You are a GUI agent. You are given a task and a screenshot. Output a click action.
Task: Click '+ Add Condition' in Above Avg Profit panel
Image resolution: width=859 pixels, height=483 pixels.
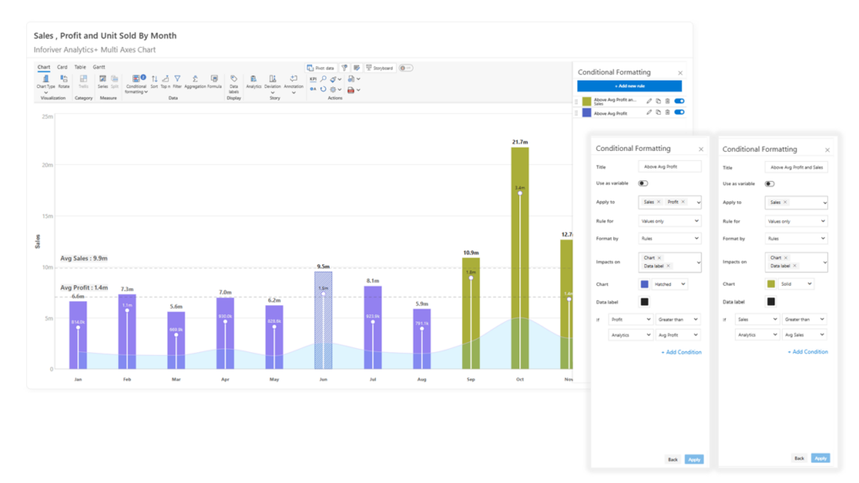[x=681, y=352]
